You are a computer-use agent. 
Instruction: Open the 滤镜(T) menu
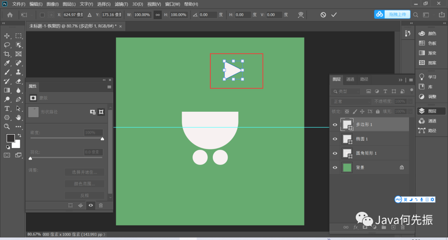[x=122, y=4]
